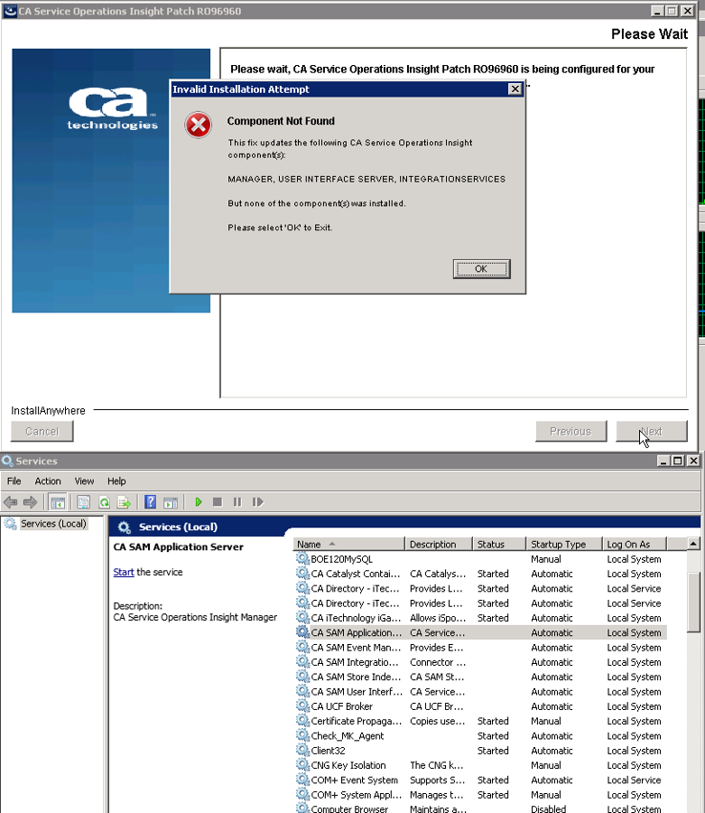Image resolution: width=705 pixels, height=813 pixels.
Task: Select the CA SAM Store Indexer service
Action: (x=480, y=677)
